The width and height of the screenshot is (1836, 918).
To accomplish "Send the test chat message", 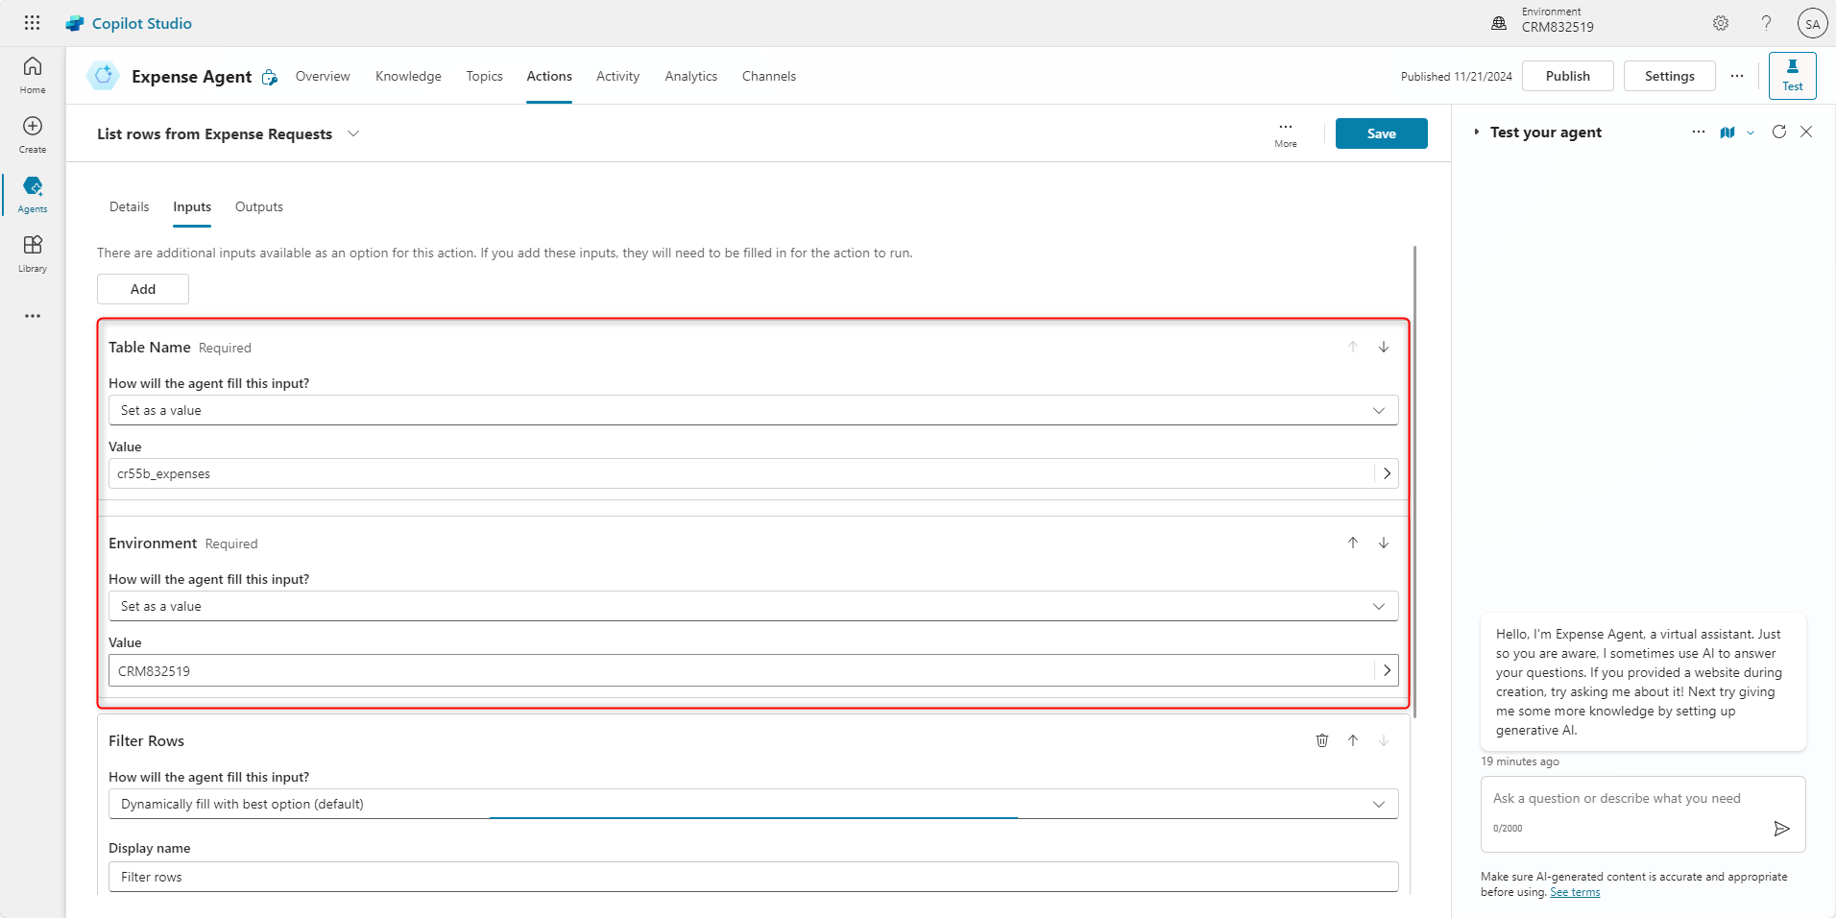I will click(1781, 829).
